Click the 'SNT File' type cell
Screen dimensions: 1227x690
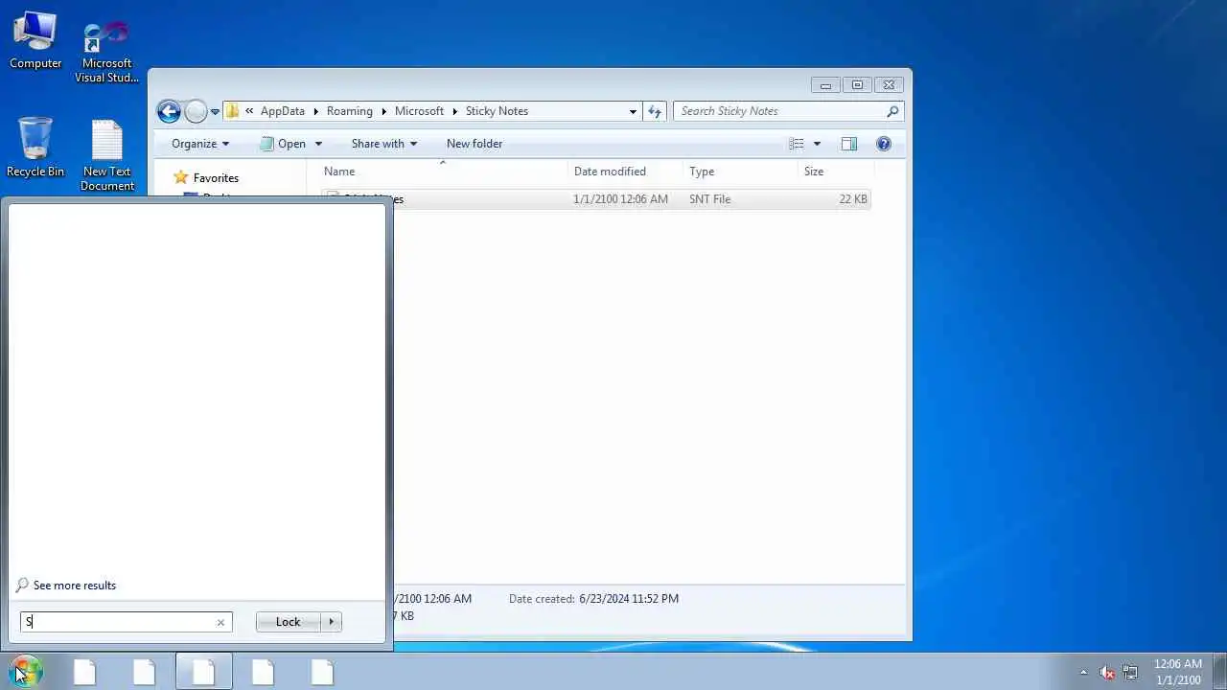click(x=709, y=199)
